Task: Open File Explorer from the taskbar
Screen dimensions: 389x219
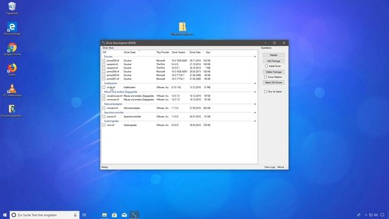Action: pos(105,215)
